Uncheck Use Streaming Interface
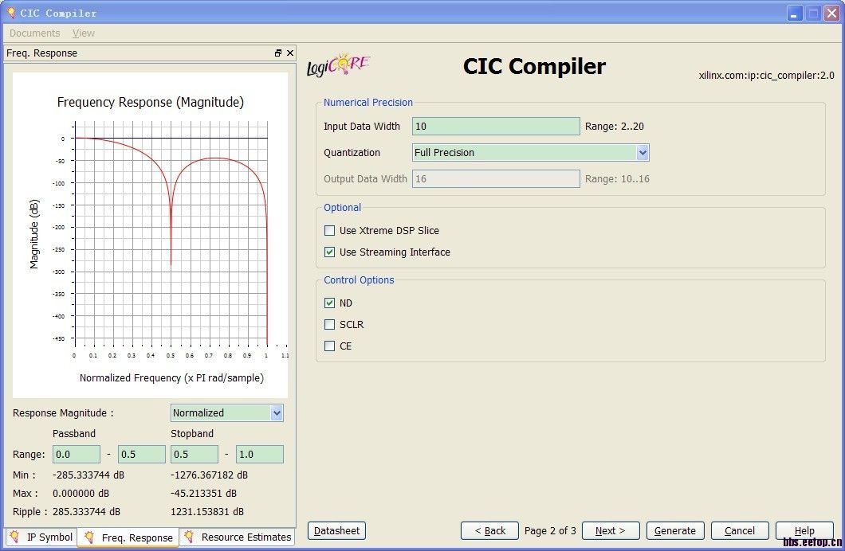Screen dimensions: 845x551 [x=329, y=252]
